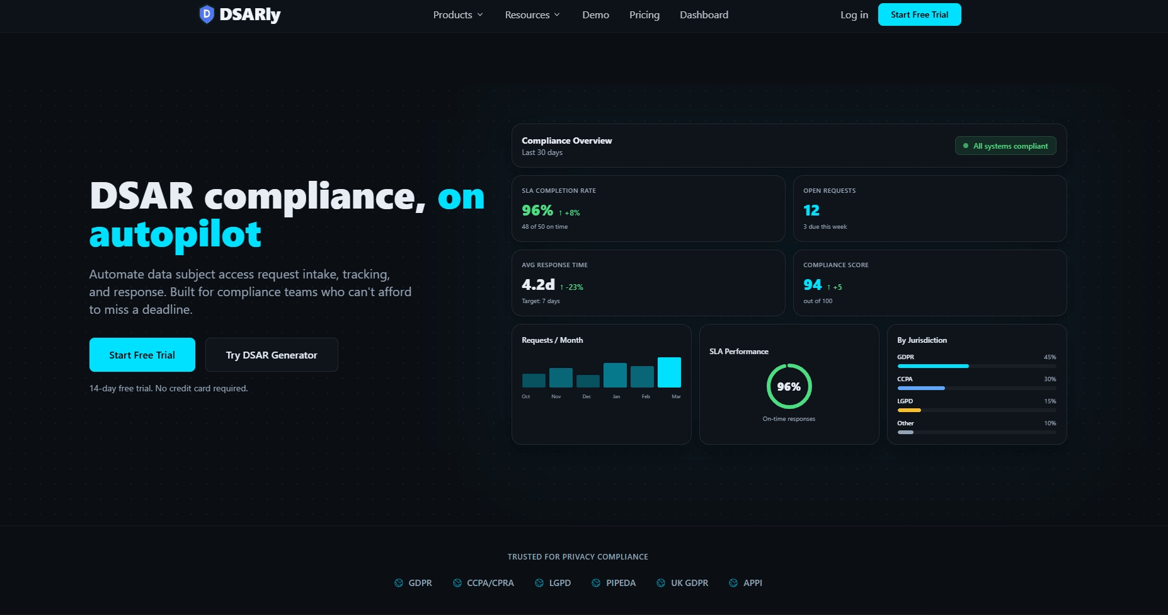Expand the Resources menu
This screenshot has height=615, width=1168.
(531, 14)
